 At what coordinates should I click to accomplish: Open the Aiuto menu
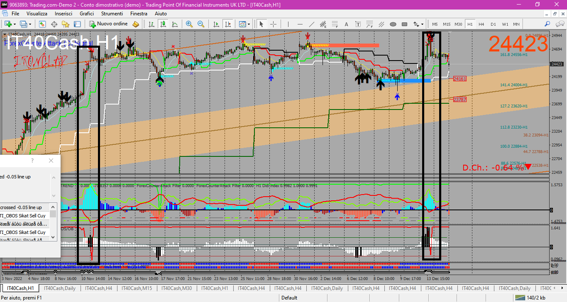point(161,14)
